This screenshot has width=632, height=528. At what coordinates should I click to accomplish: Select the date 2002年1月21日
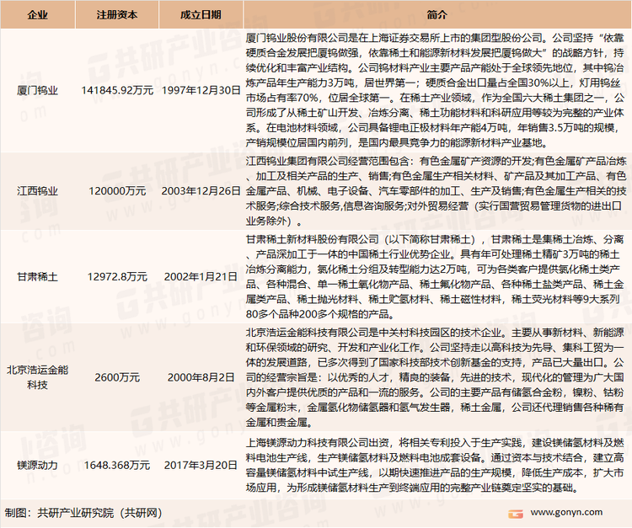coord(201,277)
